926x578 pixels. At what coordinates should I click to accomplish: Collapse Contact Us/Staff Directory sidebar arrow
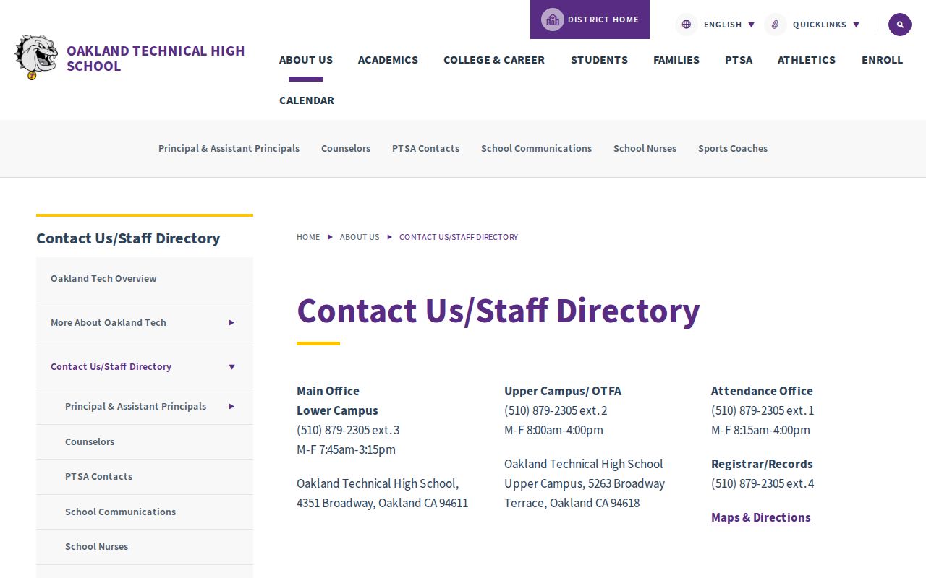click(x=231, y=367)
